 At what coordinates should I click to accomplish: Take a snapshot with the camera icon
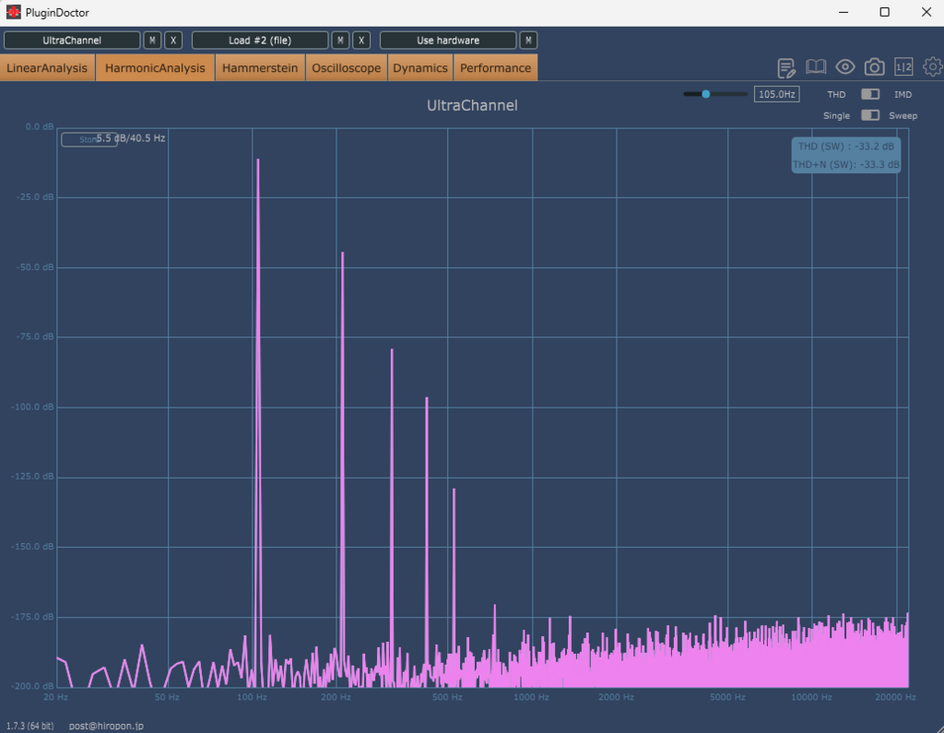click(874, 67)
